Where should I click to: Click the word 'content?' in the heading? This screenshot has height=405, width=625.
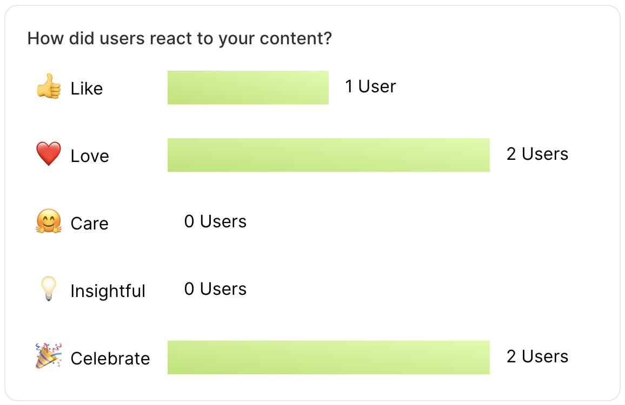(x=296, y=39)
